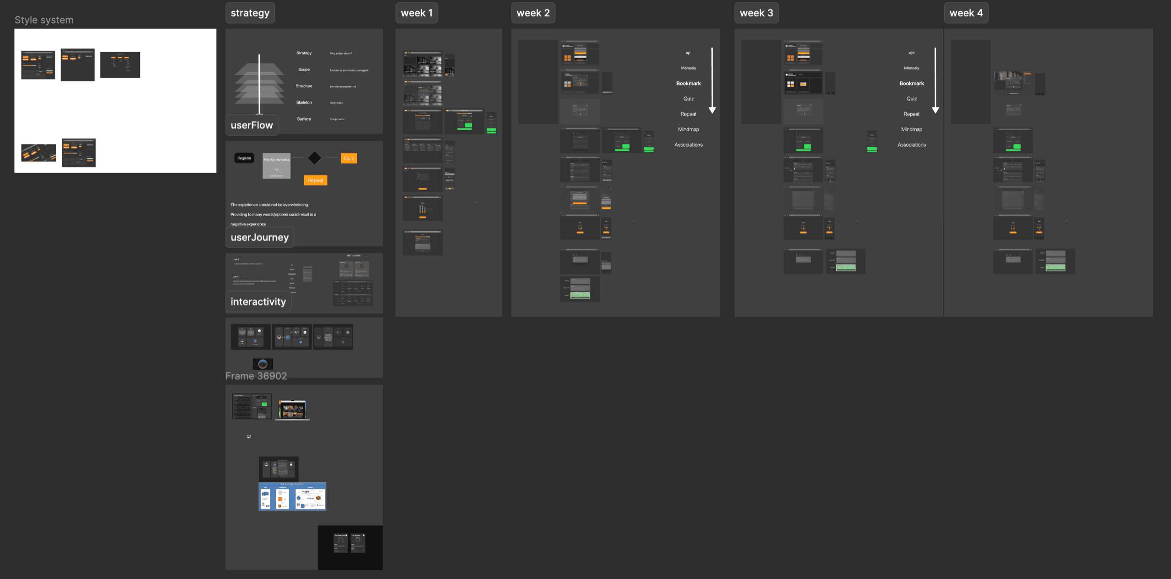Select bold Bookmark text in week 3 frame
The height and width of the screenshot is (579, 1171).
[912, 84]
